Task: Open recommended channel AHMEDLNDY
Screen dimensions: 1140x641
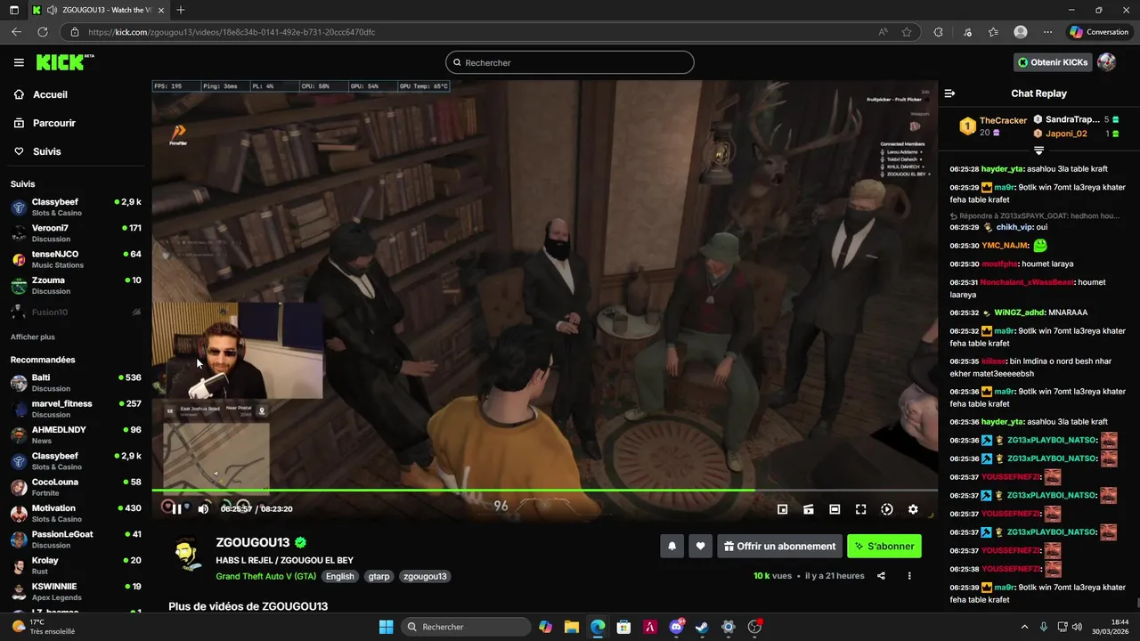Action: (76, 434)
